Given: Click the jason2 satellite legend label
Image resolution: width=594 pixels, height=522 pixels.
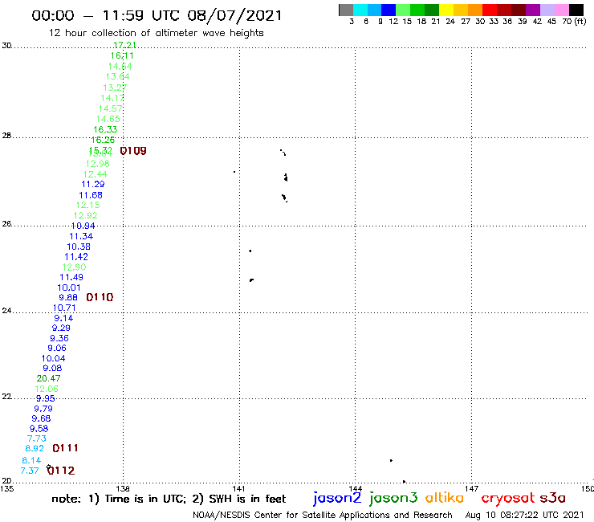Looking at the screenshot, I should coord(337,499).
